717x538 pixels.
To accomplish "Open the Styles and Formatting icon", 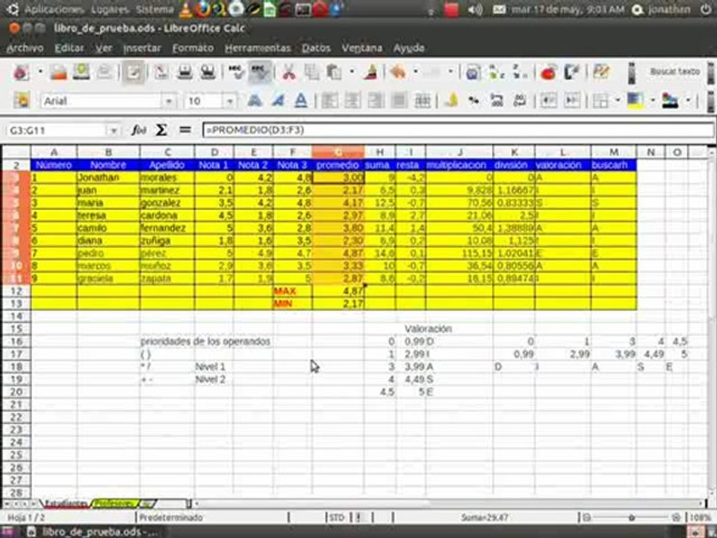I will (x=21, y=100).
